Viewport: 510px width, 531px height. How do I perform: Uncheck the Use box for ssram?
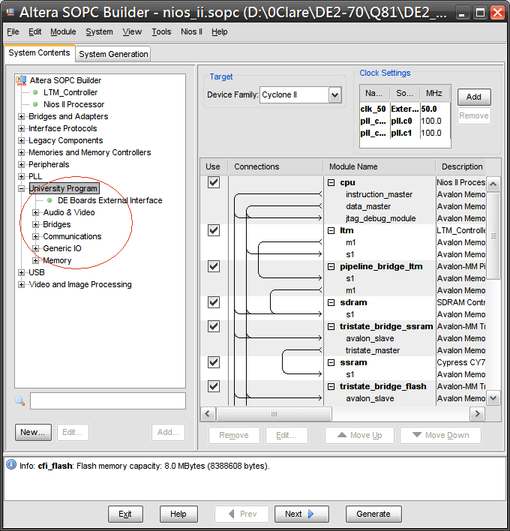click(213, 362)
